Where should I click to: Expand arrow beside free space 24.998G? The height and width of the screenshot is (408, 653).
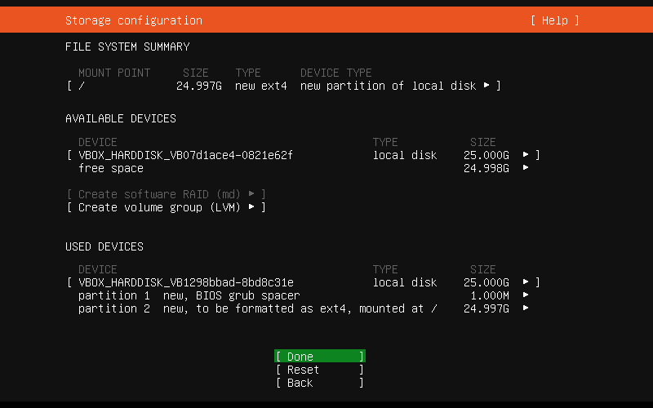pos(526,168)
